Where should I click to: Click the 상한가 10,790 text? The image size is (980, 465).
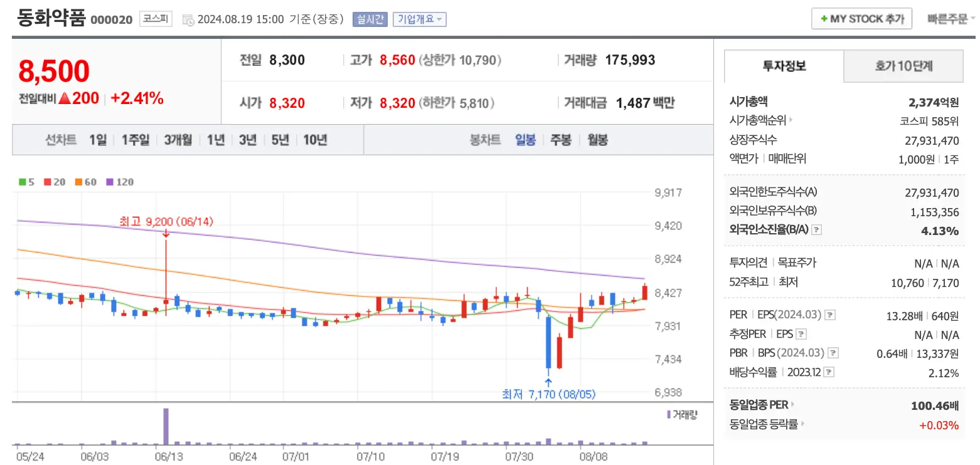[x=460, y=60]
